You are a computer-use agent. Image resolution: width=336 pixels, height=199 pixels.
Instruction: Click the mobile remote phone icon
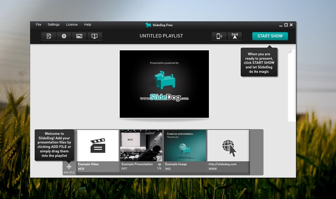pos(219,36)
